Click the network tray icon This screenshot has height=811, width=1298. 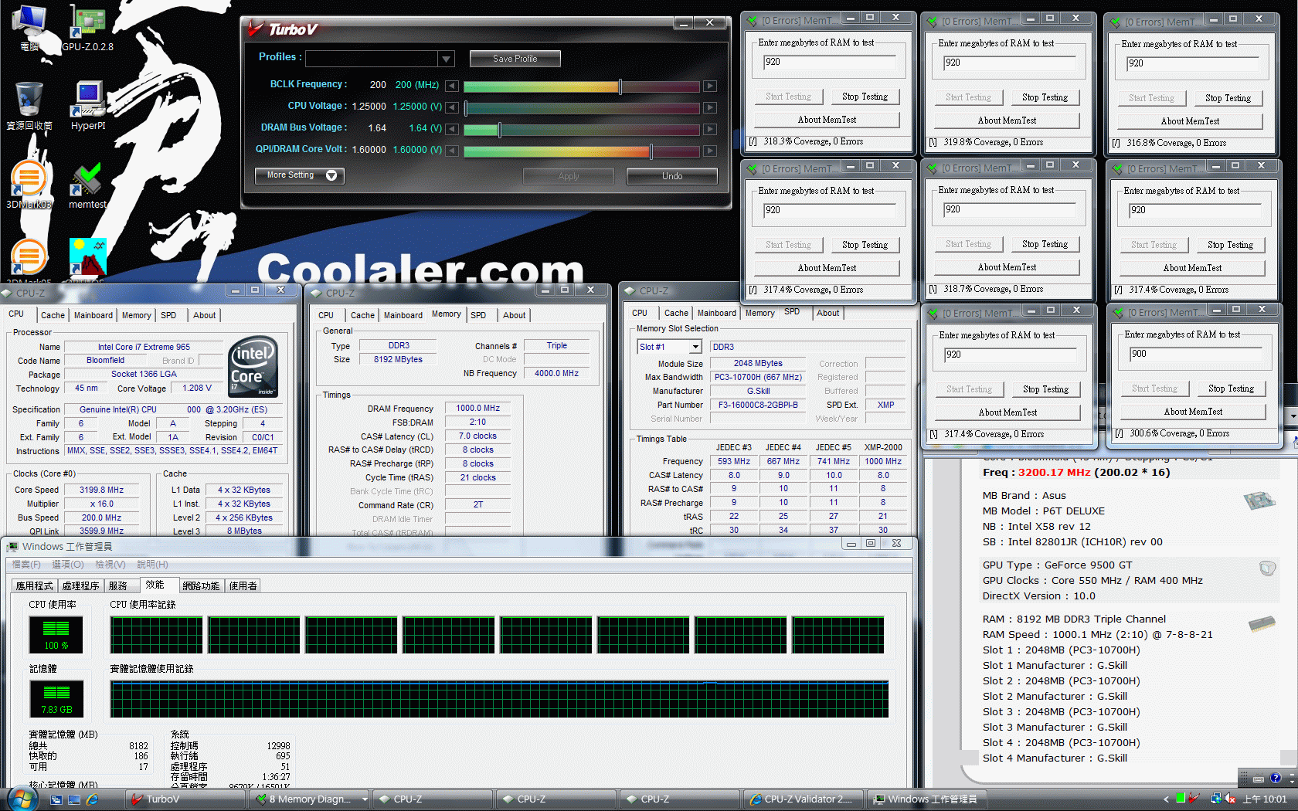[x=1215, y=799]
